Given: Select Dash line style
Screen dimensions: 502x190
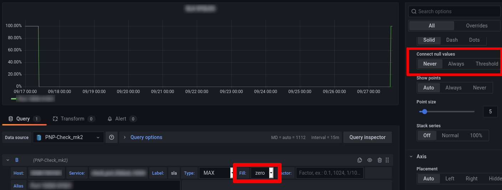Looking at the screenshot, I should pyautogui.click(x=452, y=40).
